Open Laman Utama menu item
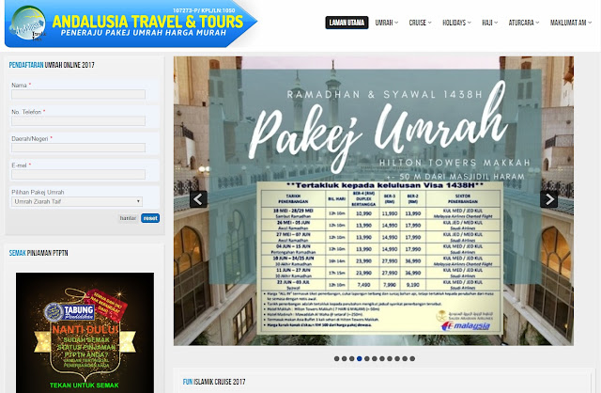The height and width of the screenshot is (393, 601). tap(347, 23)
